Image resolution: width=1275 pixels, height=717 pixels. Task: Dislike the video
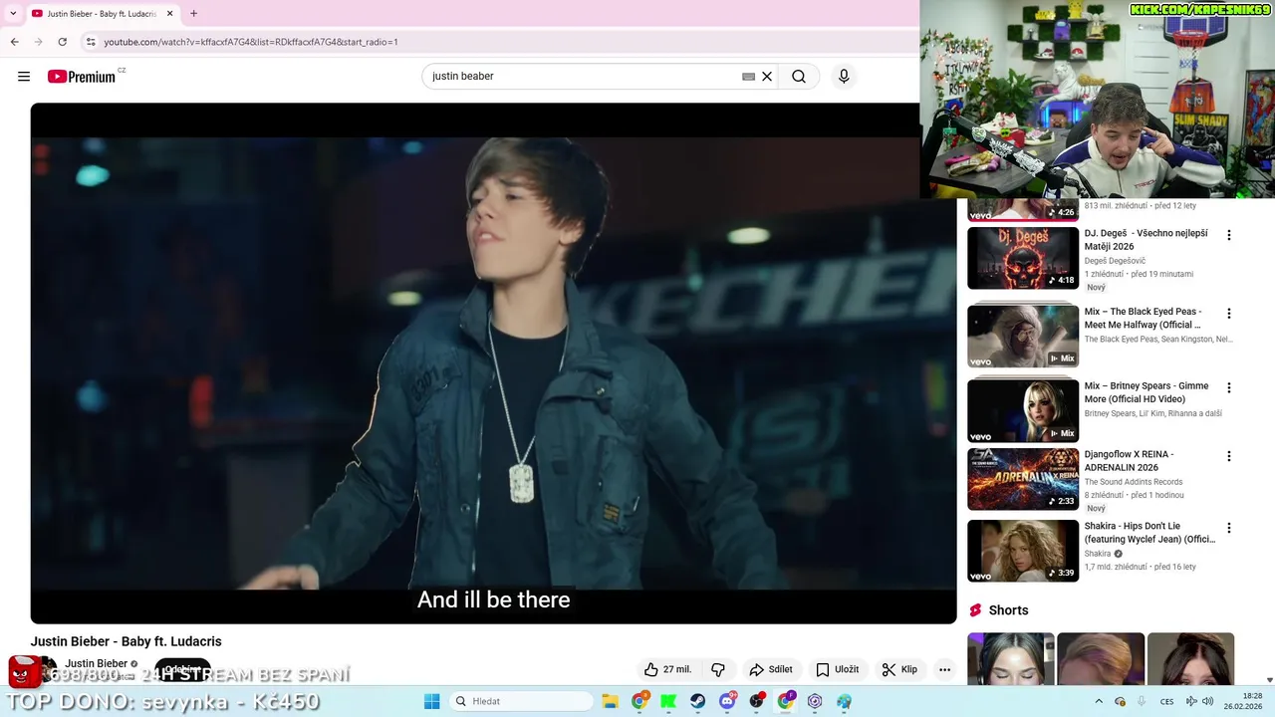pos(718,669)
